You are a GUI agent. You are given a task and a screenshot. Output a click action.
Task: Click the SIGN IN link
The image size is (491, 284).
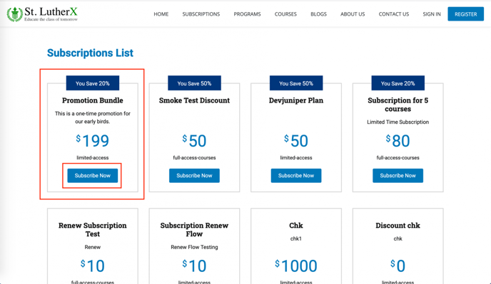432,14
